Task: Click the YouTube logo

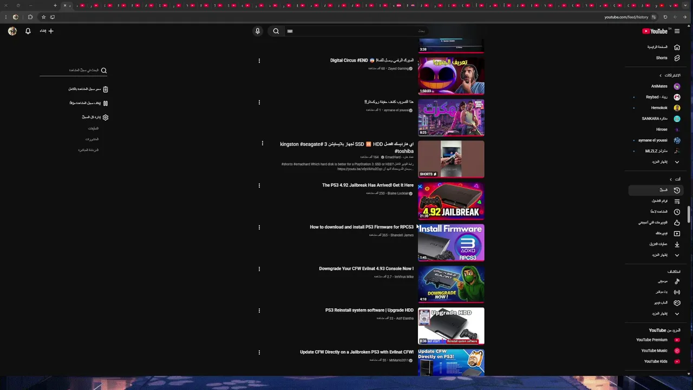Action: [655, 31]
